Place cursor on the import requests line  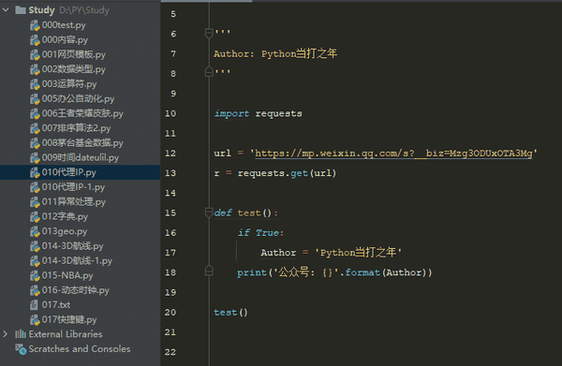pyautogui.click(x=258, y=113)
